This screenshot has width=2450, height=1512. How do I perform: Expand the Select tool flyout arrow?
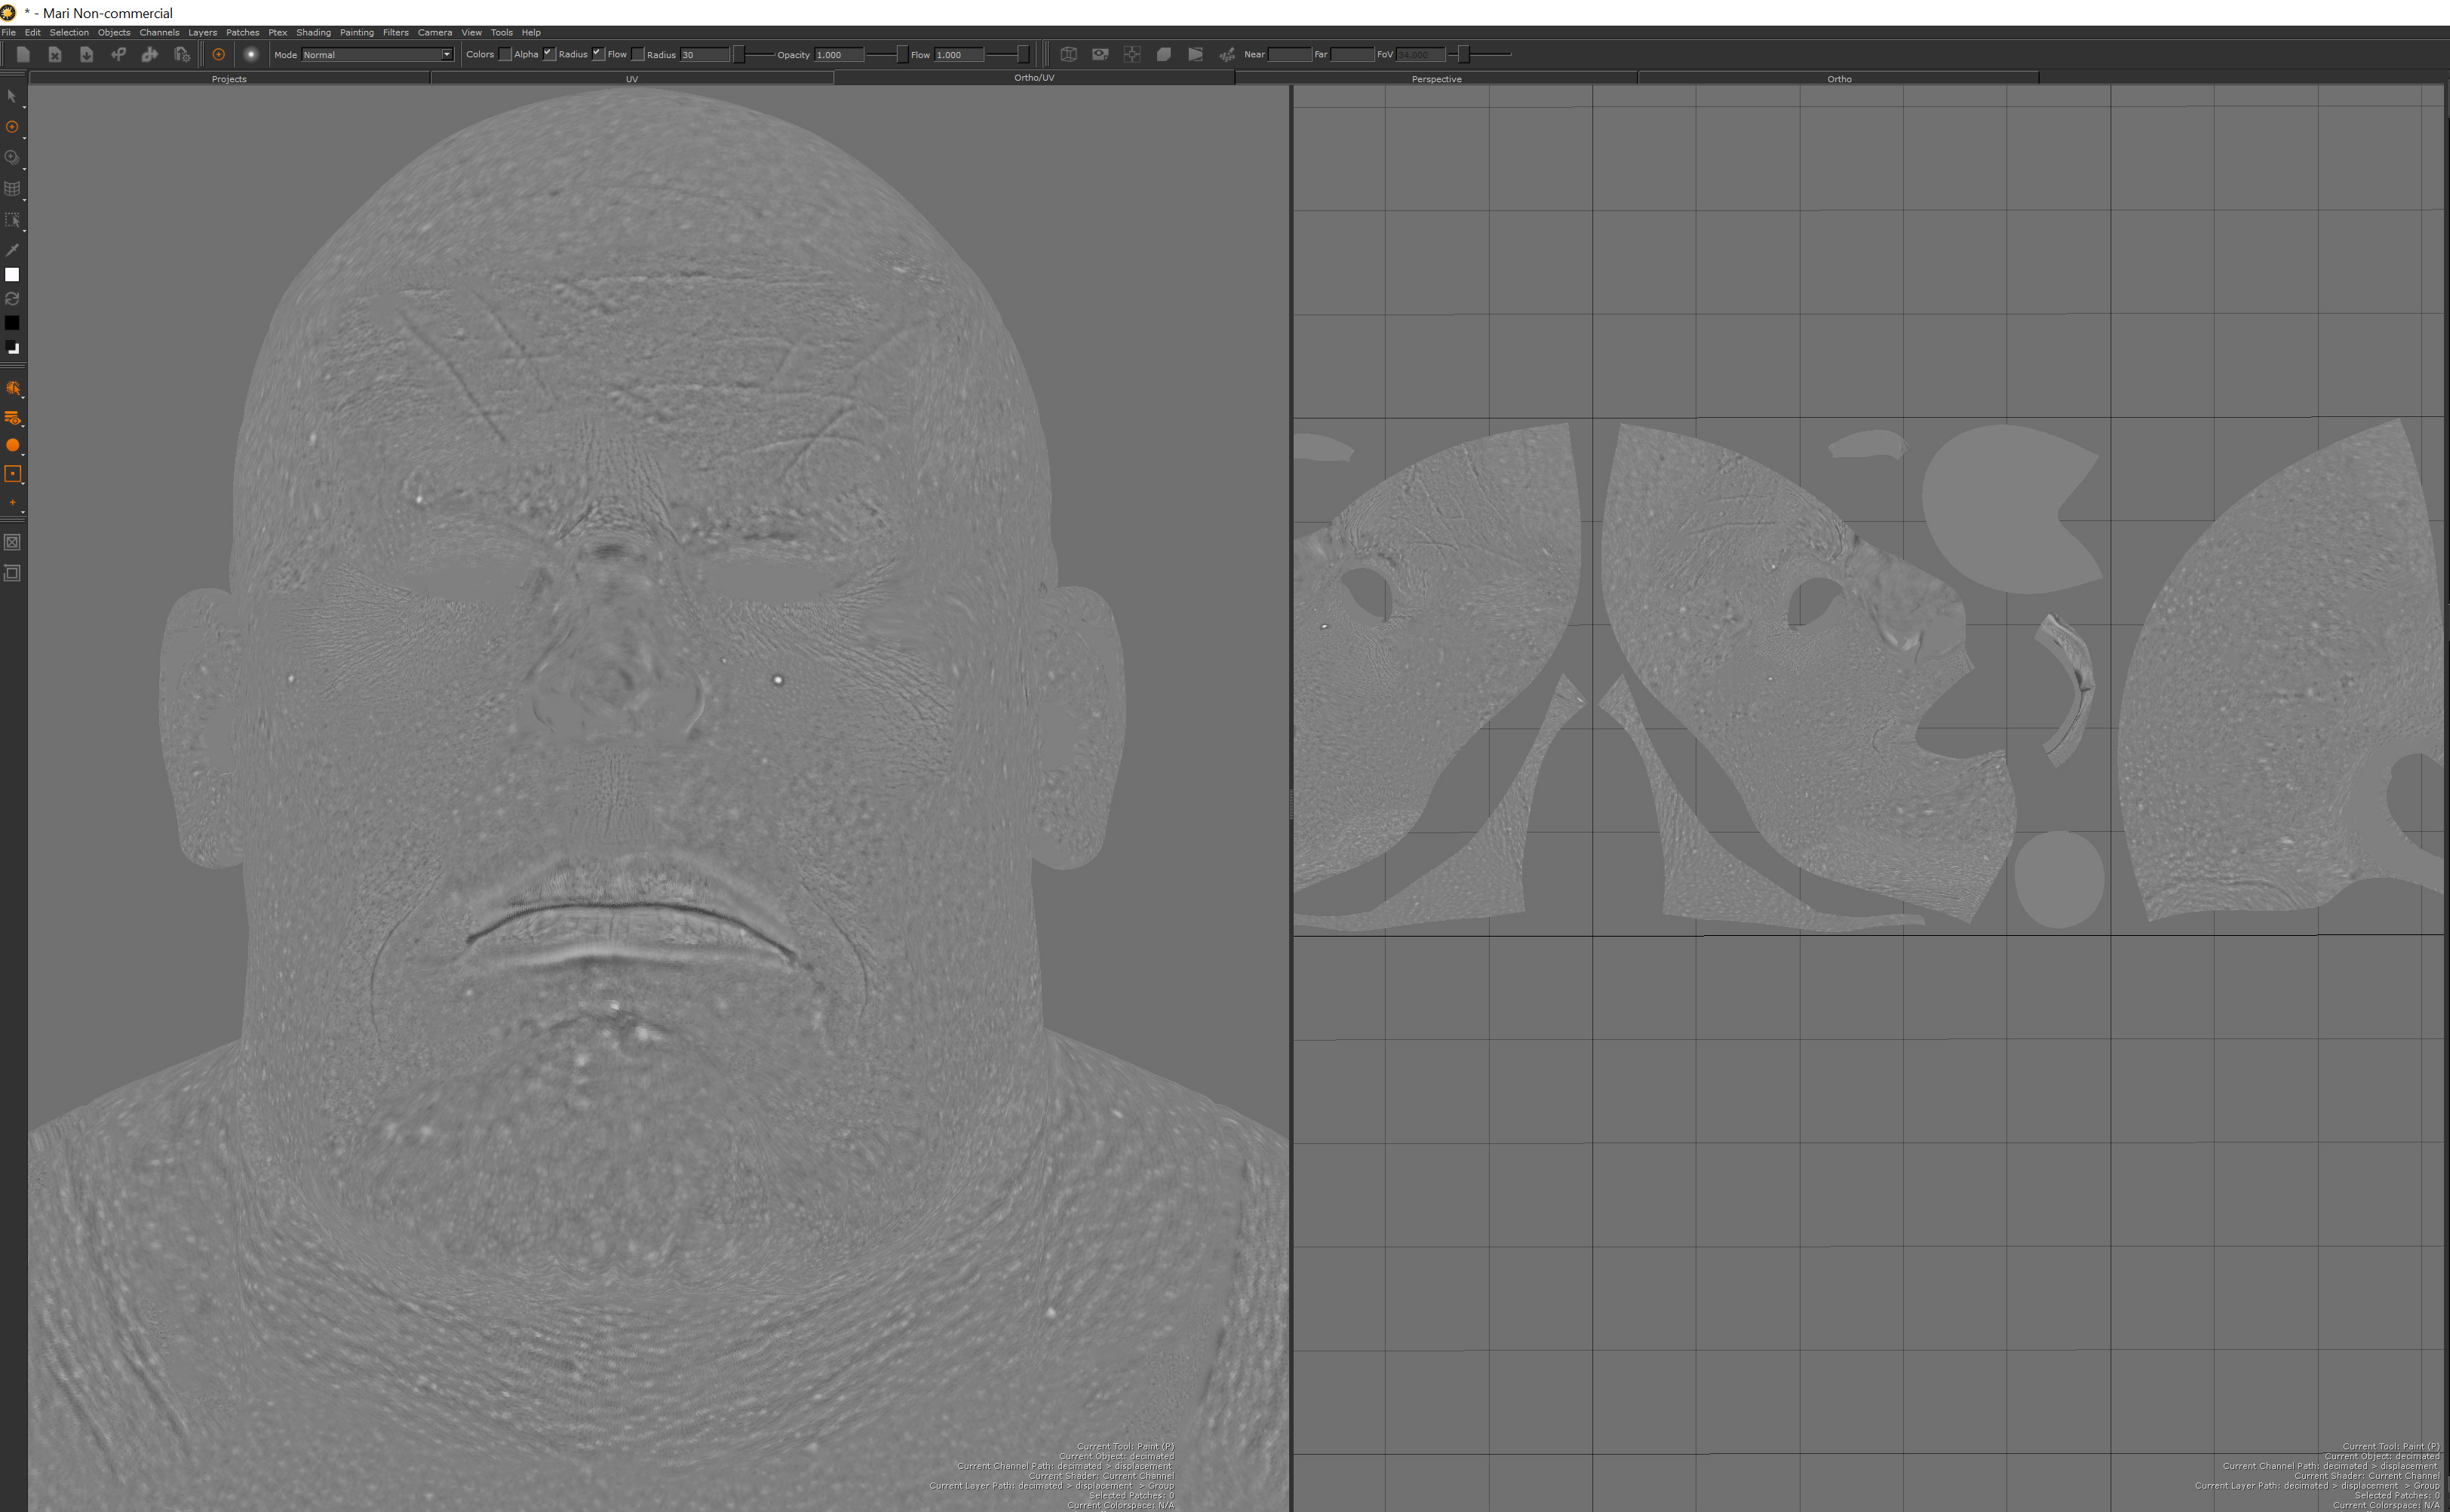click(x=24, y=106)
